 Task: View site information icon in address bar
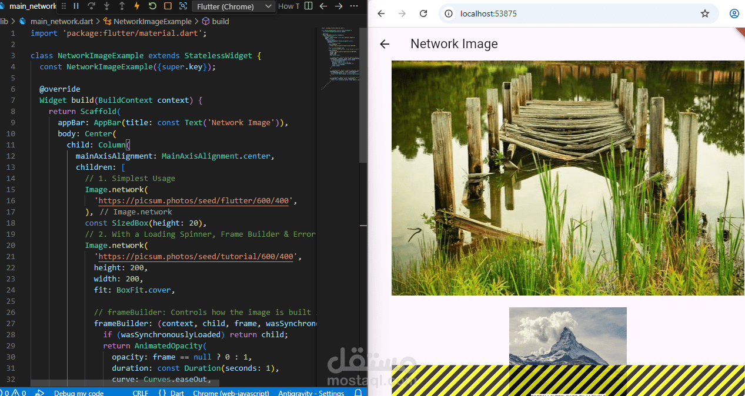tap(448, 14)
